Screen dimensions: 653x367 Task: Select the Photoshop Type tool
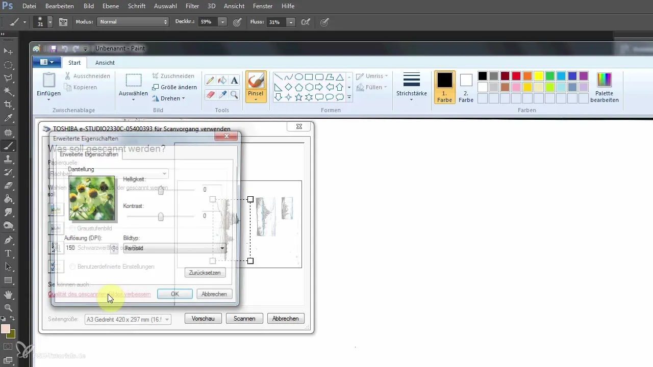click(x=8, y=253)
